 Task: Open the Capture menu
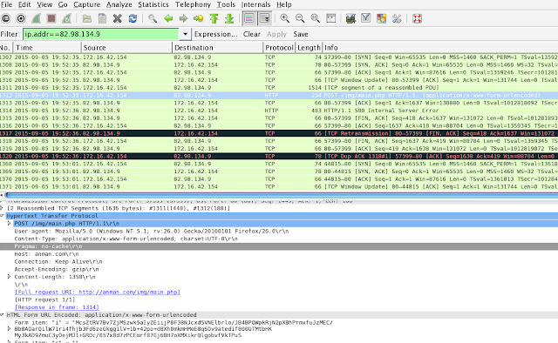click(87, 4)
